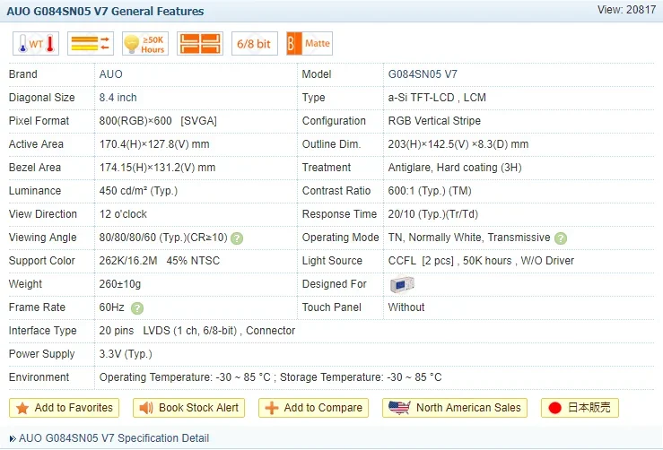Screen dimensions: 663x450
Task: Open help icon next to 60Hz frame rate
Action: 137,308
